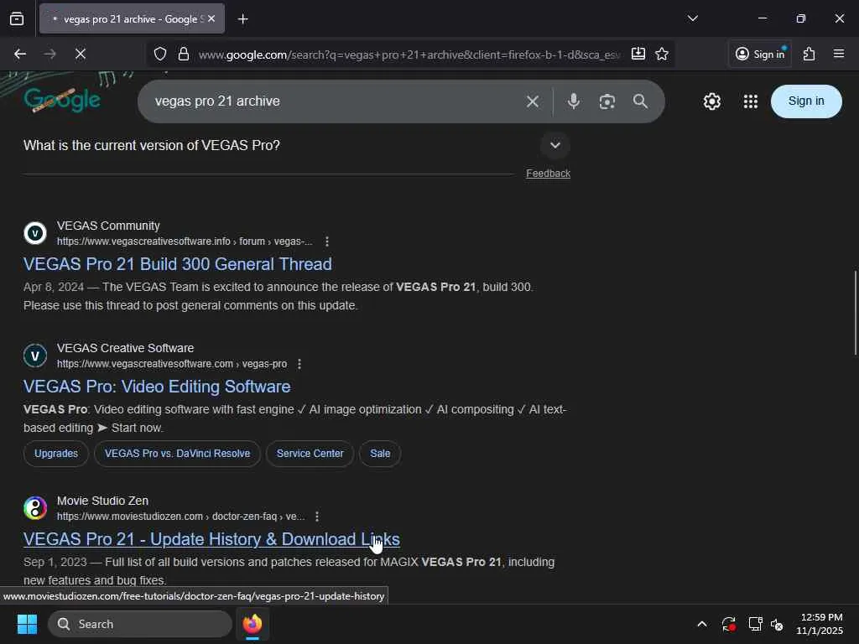Open the tracking protection shield icon
The width and height of the screenshot is (859, 644).
[160, 54]
